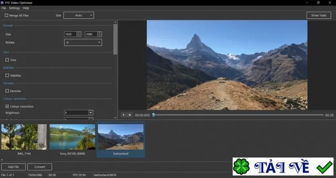336x178 pixels.
Task: Tick the Stabilise checkbox
Action: [x=7, y=75]
